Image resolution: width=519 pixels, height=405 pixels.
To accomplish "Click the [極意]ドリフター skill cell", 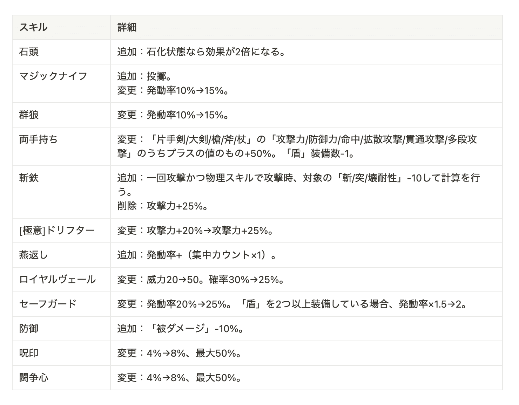I will 61,231.
